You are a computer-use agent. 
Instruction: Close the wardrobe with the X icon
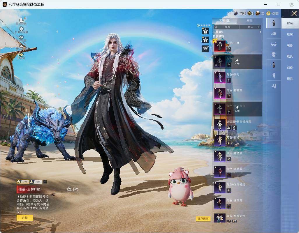coord(294,13)
